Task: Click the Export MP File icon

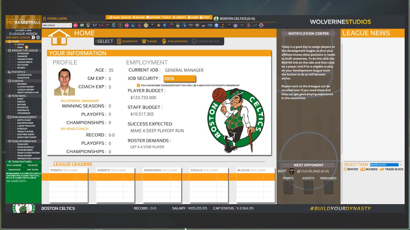Action: click(x=194, y=41)
